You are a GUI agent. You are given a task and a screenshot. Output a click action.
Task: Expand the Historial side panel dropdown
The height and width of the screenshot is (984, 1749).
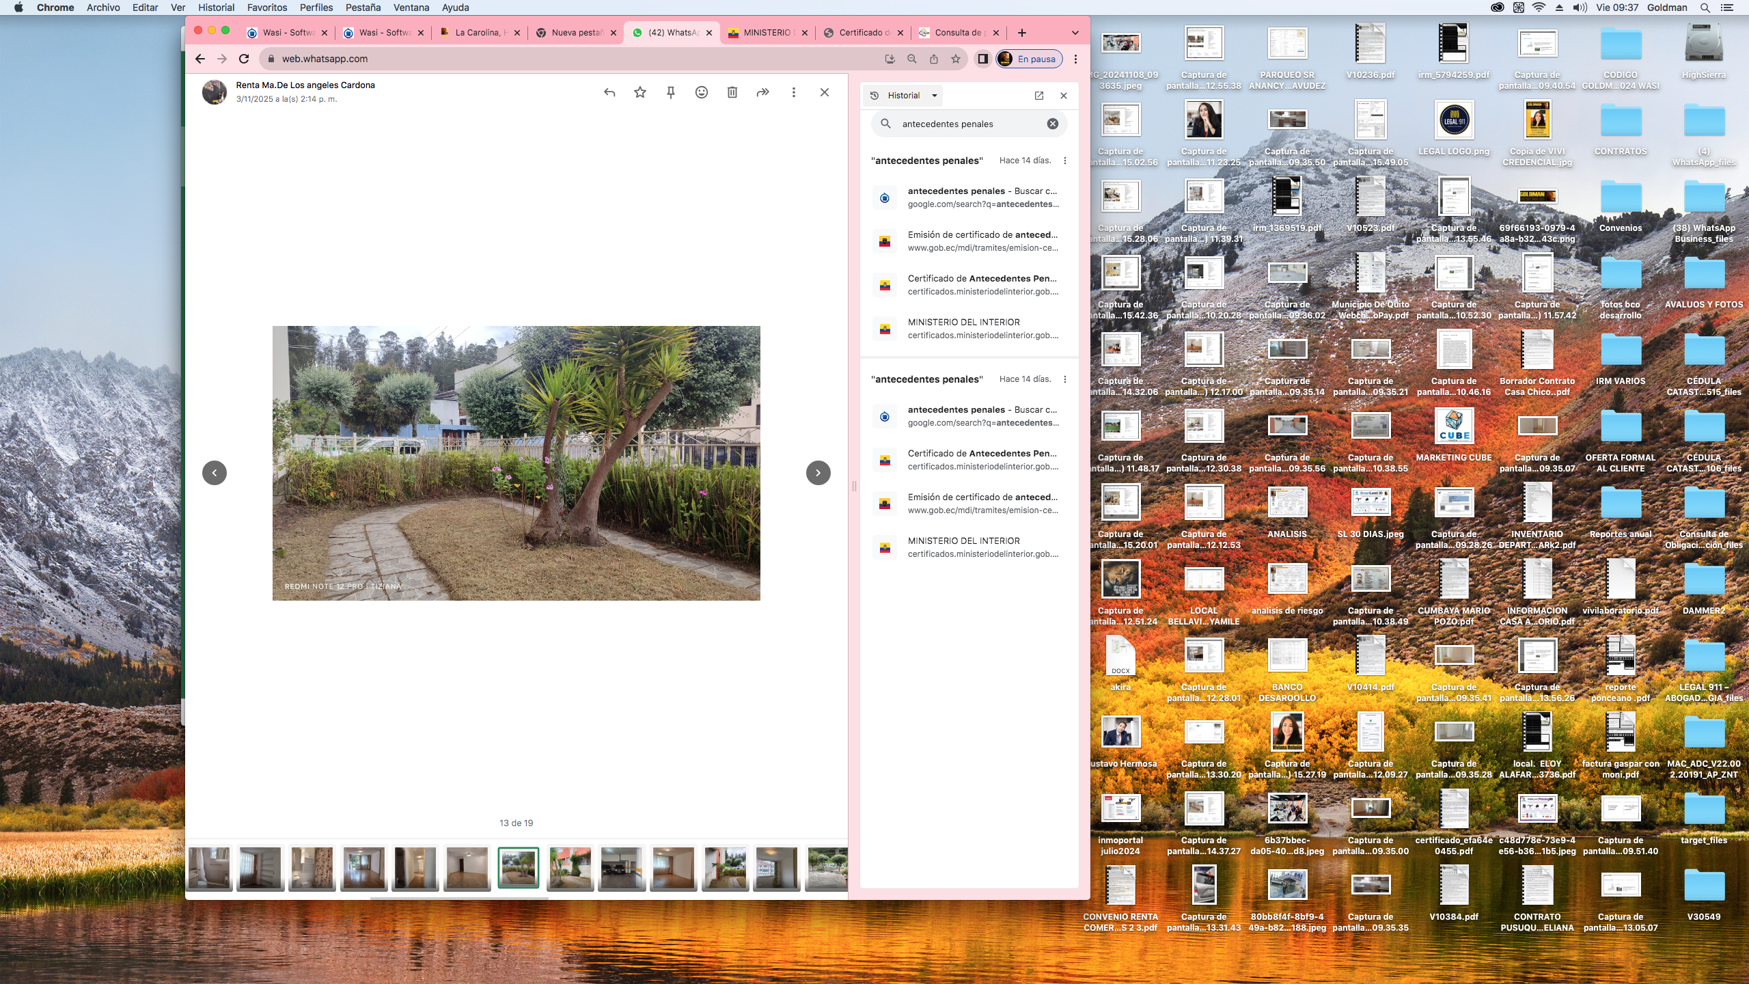(935, 96)
